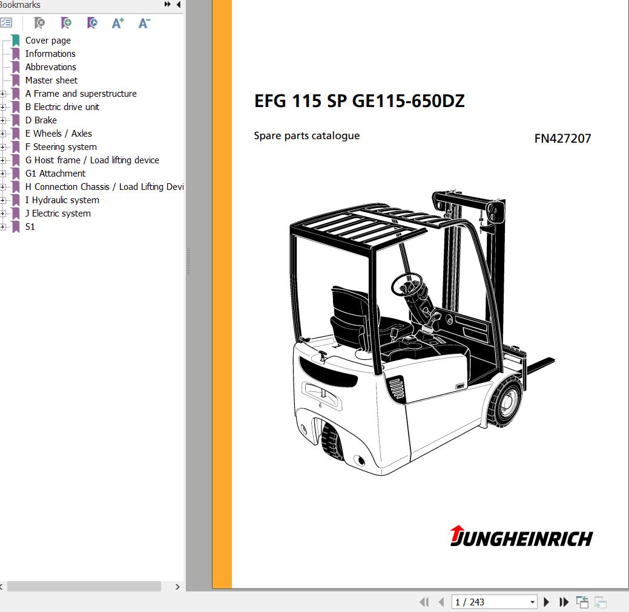
Task: Click the add new bookmark icon
Action: [66, 23]
